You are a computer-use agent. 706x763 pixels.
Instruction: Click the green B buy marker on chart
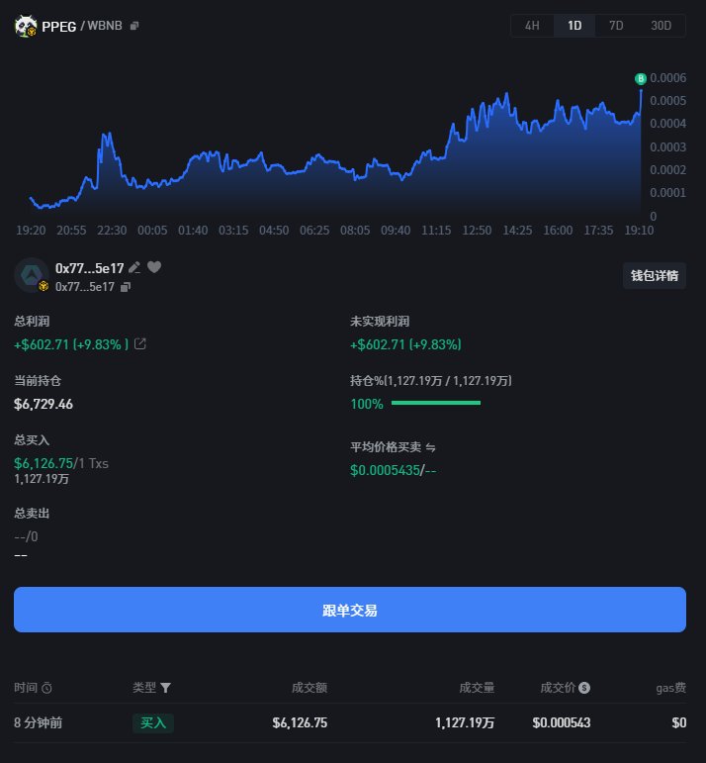tap(641, 78)
